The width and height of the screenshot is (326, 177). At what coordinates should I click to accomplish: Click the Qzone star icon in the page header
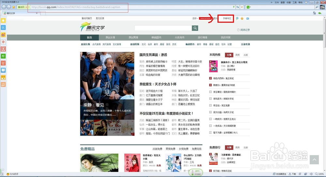242,19
